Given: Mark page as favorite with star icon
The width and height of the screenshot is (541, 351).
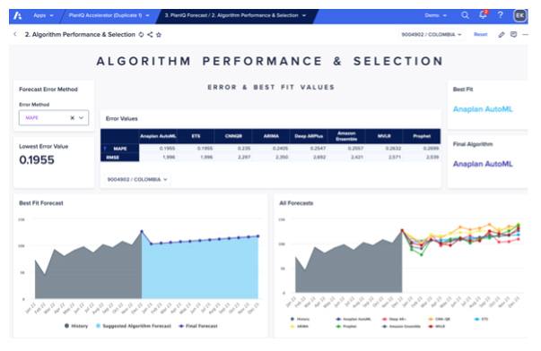Looking at the screenshot, I should coord(159,34).
